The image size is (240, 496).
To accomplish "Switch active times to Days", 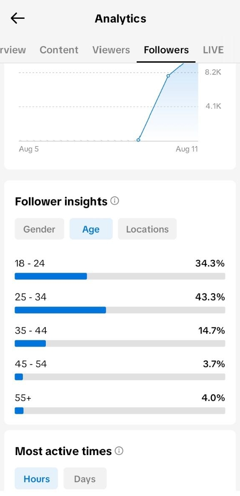I will [x=85, y=478].
